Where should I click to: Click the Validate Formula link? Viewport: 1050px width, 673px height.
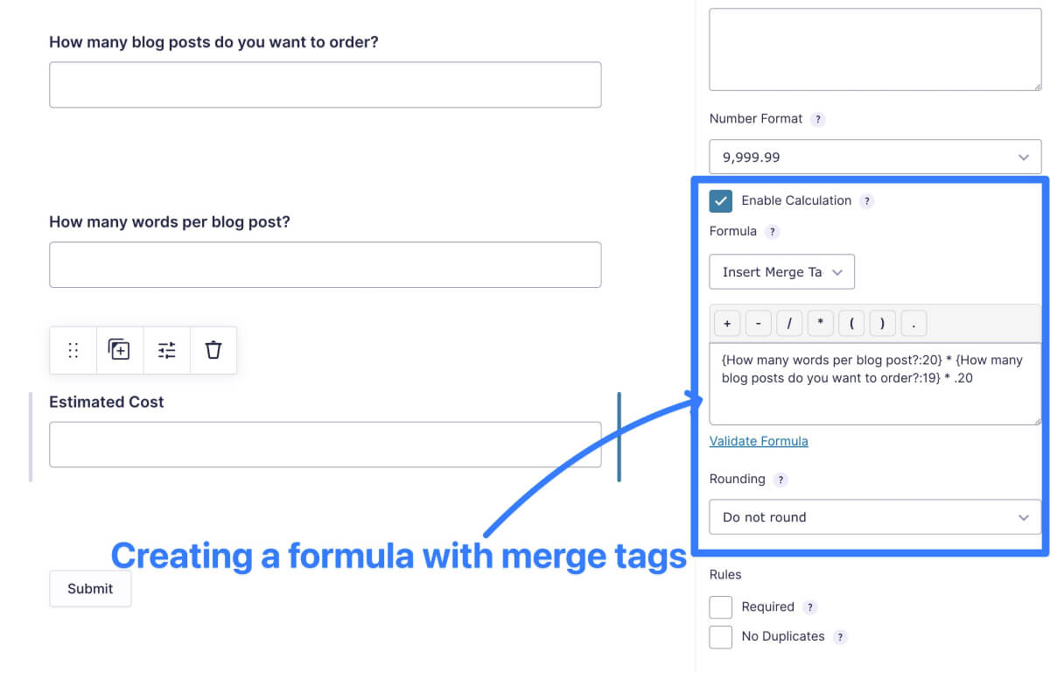coord(759,441)
